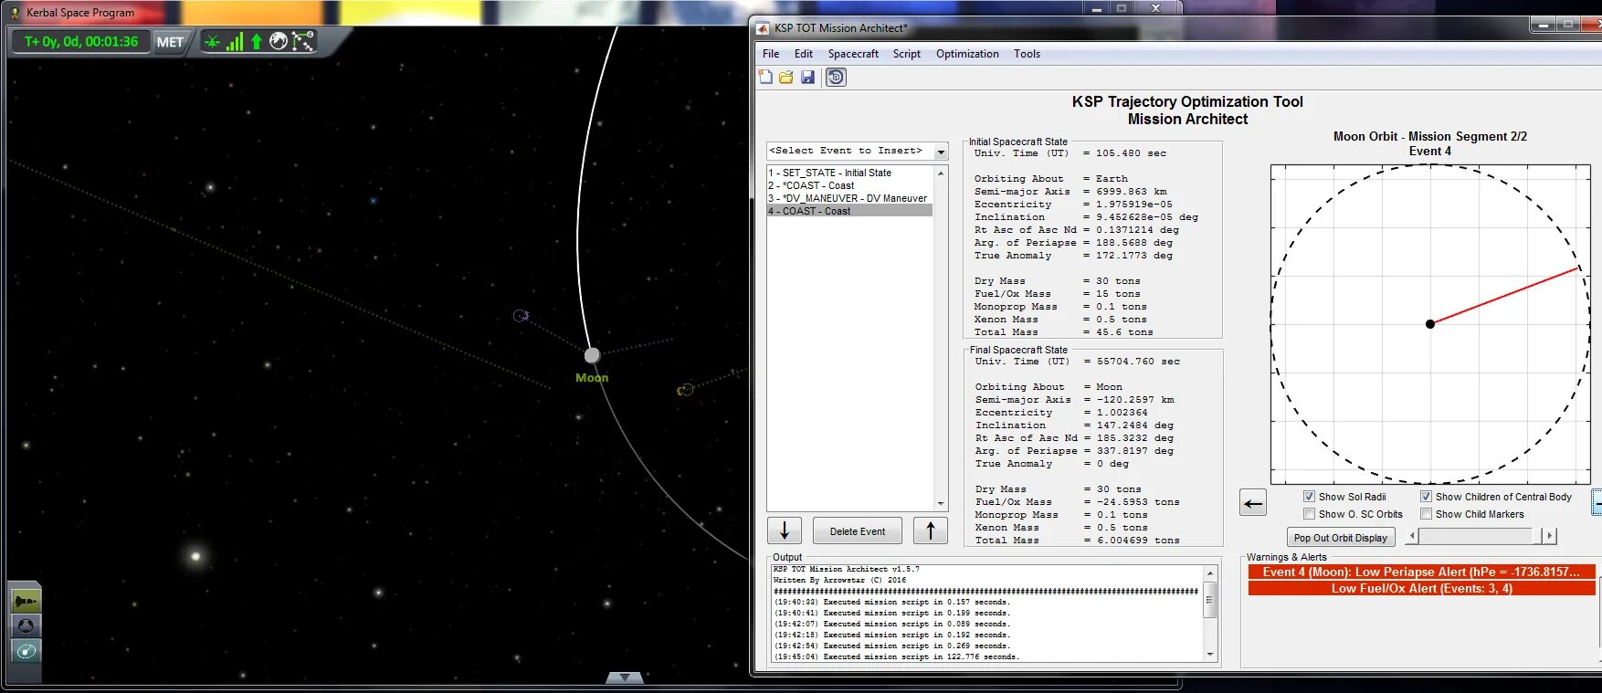Click the previous mission segment left arrow
Viewport: 1602px width, 693px height.
1253,502
